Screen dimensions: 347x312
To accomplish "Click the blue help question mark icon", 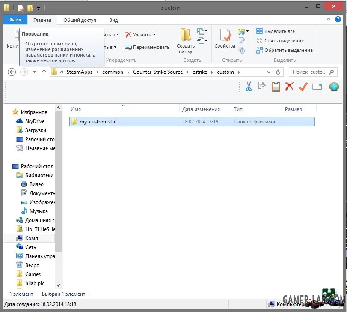I will [338, 20].
